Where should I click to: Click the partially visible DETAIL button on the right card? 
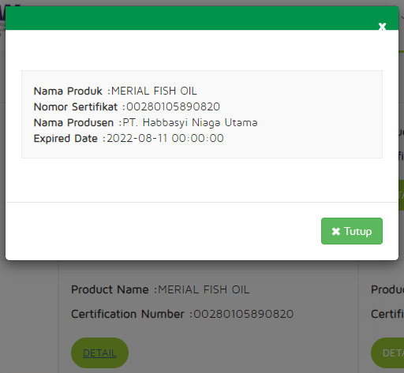point(387,352)
